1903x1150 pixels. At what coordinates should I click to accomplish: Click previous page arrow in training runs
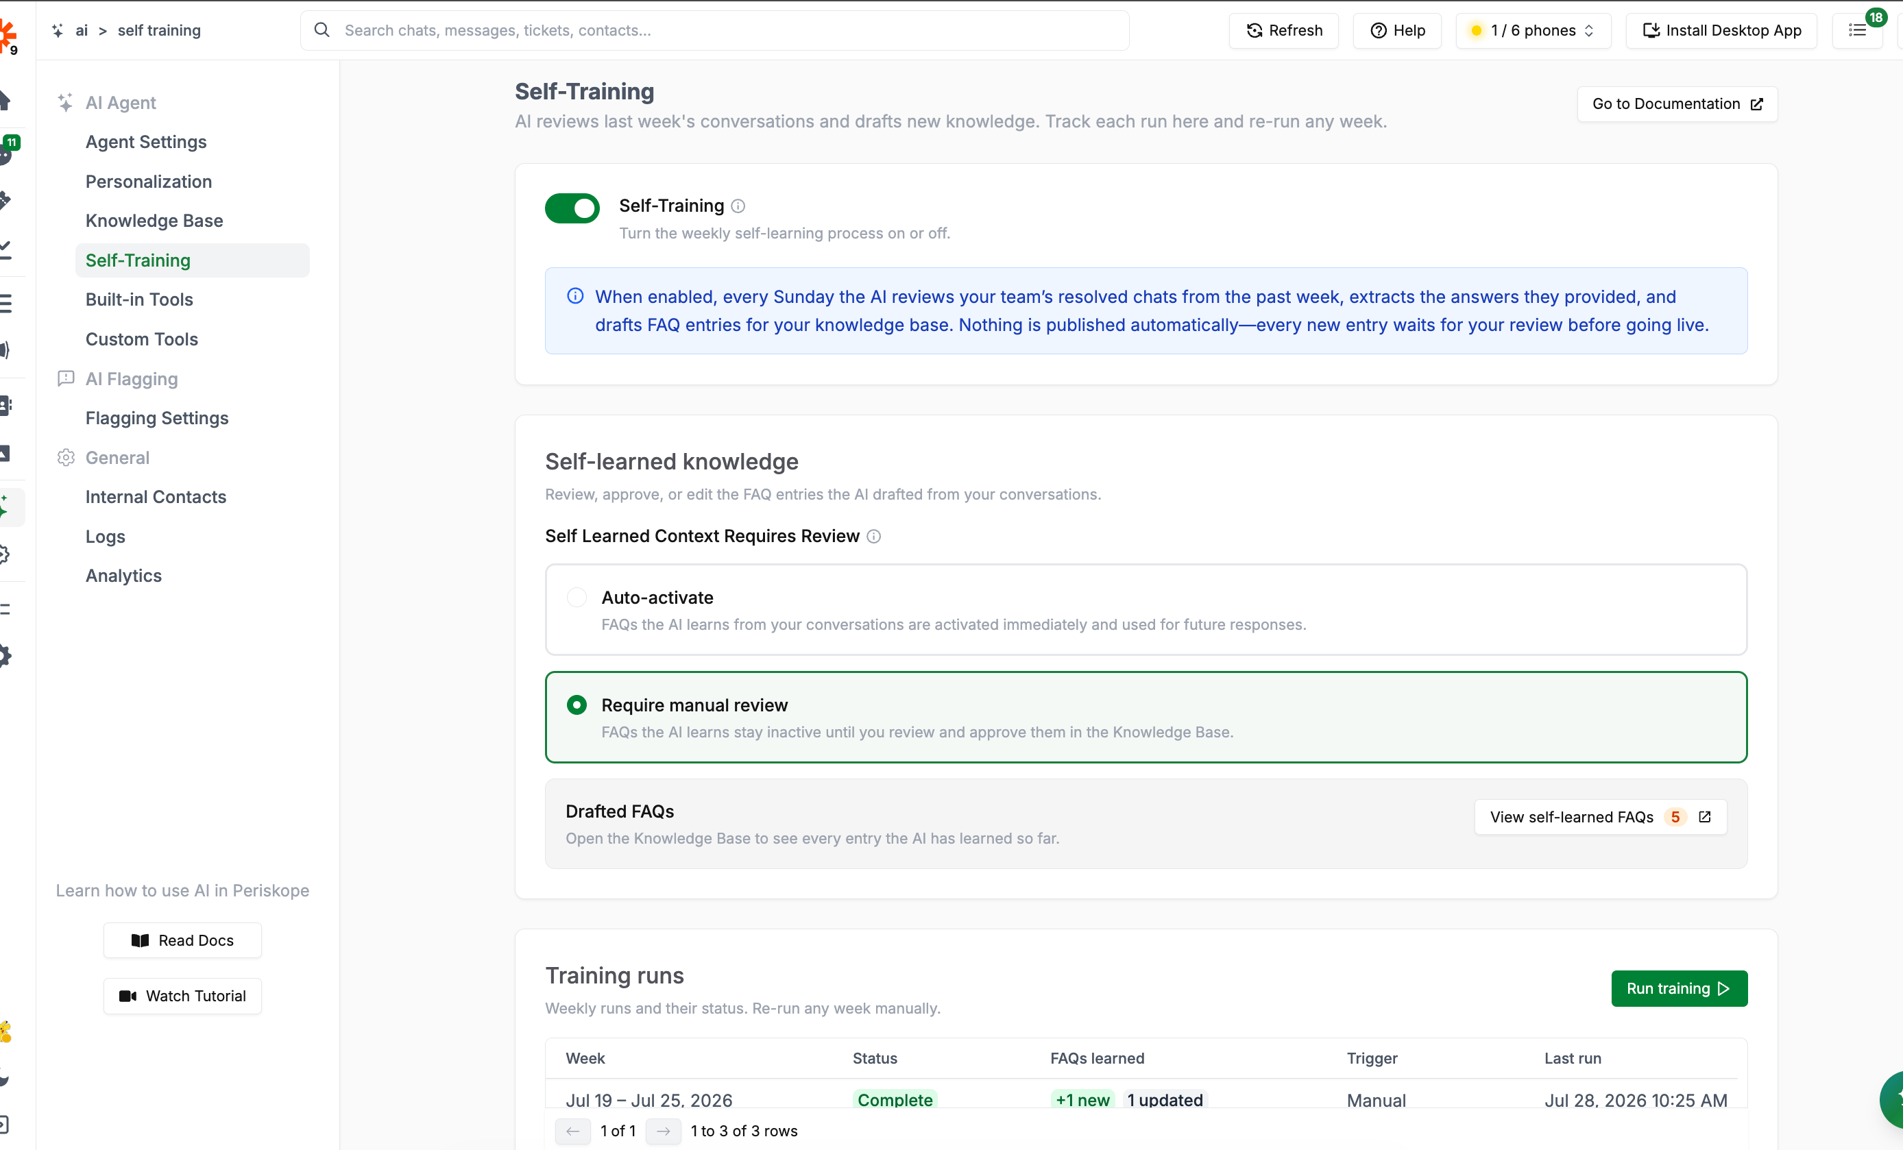point(573,1131)
